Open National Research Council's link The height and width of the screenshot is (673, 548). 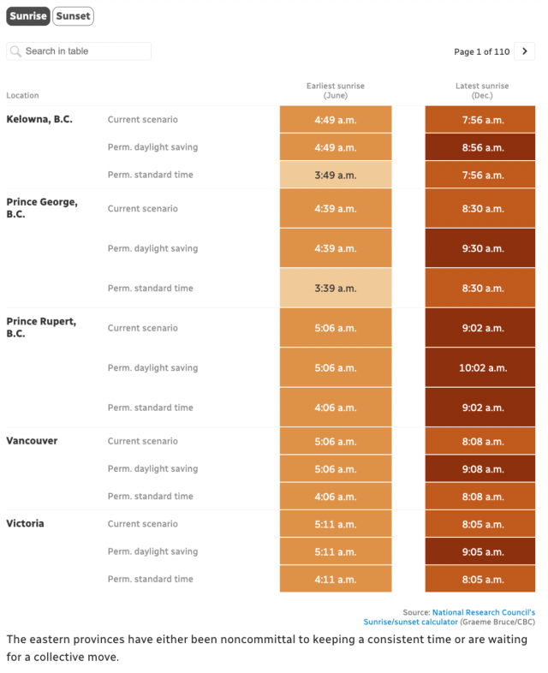pos(484,612)
